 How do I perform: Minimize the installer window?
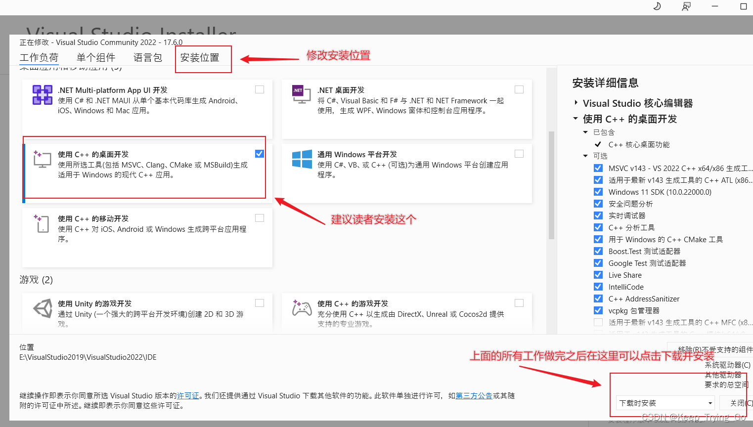pyautogui.click(x=714, y=6)
